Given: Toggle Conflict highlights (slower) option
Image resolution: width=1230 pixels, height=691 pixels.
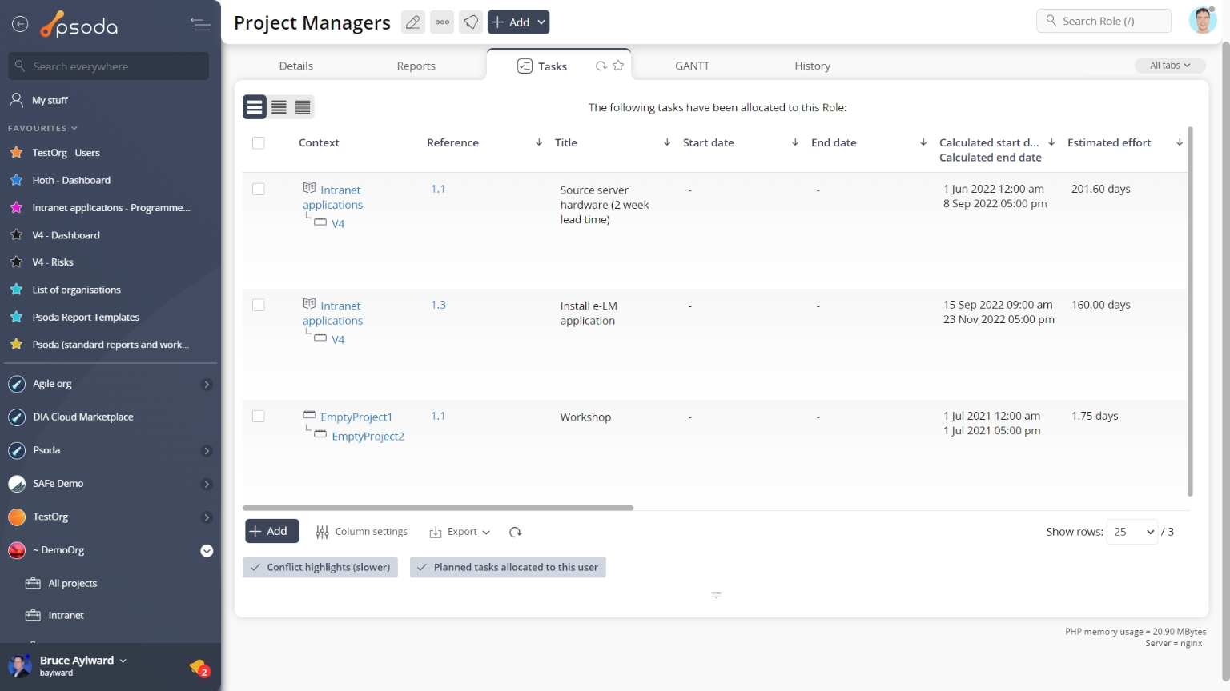Looking at the screenshot, I should 320,567.
